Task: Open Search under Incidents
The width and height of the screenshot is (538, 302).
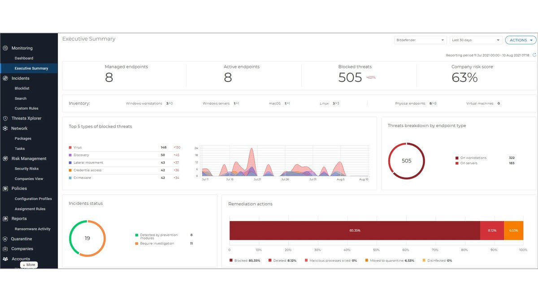Action: pos(21,98)
